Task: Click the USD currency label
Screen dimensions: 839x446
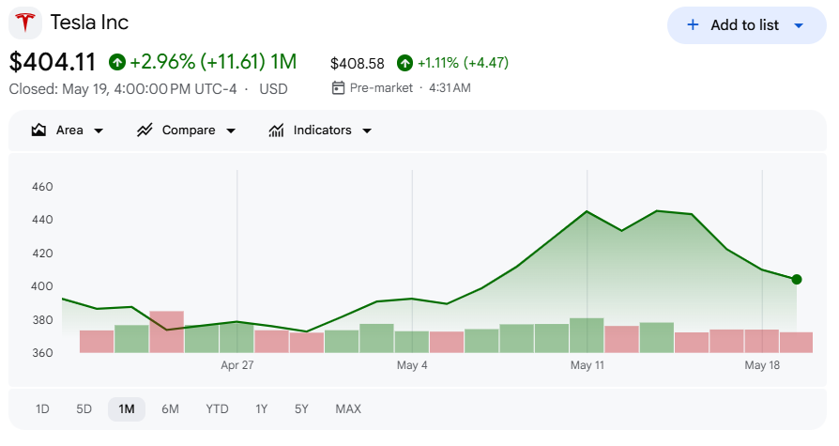Action: (273, 89)
